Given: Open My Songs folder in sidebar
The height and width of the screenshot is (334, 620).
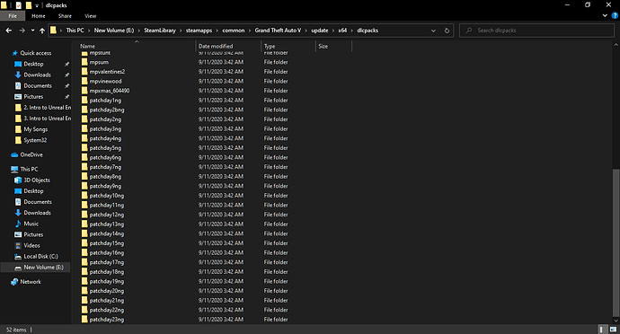Looking at the screenshot, I should click(36, 129).
